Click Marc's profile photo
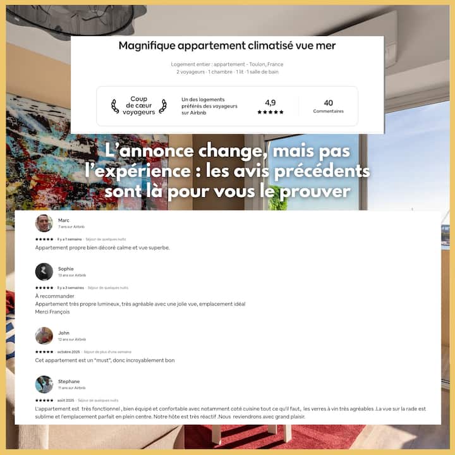 pos(44,223)
